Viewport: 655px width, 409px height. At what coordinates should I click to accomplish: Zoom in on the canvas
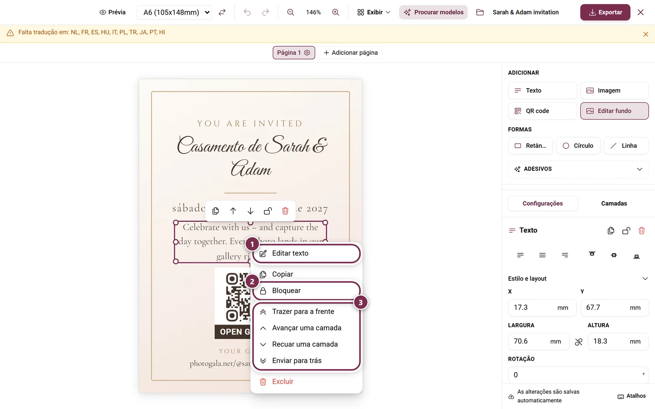tap(336, 12)
